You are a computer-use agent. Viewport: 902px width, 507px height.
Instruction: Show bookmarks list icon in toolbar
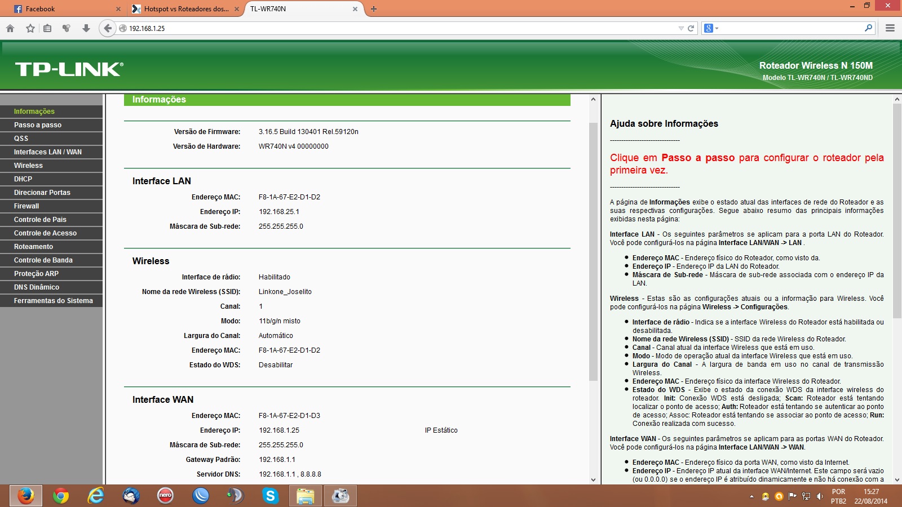[x=47, y=28]
